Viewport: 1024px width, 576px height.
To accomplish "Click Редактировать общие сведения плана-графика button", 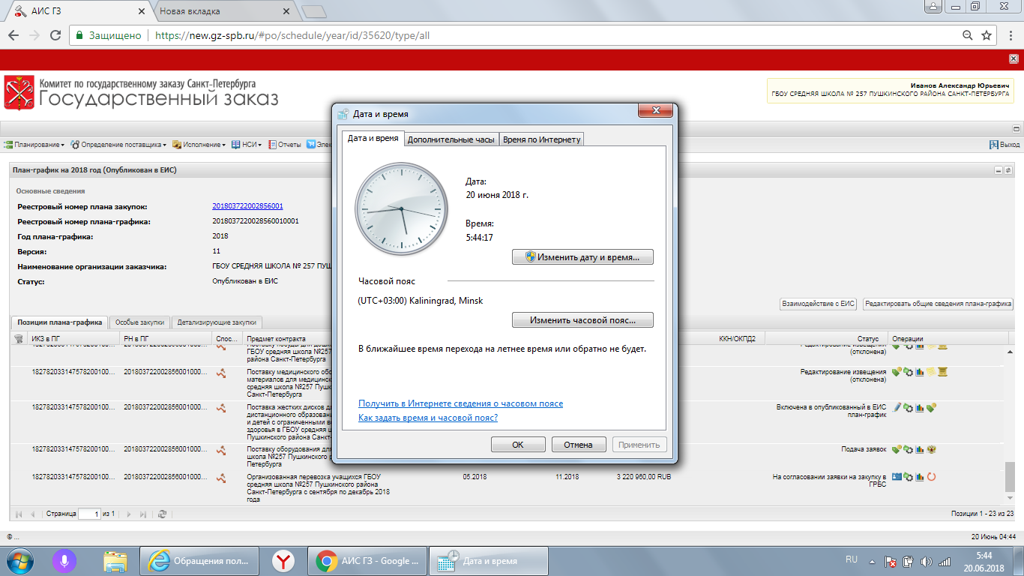I will pyautogui.click(x=938, y=304).
